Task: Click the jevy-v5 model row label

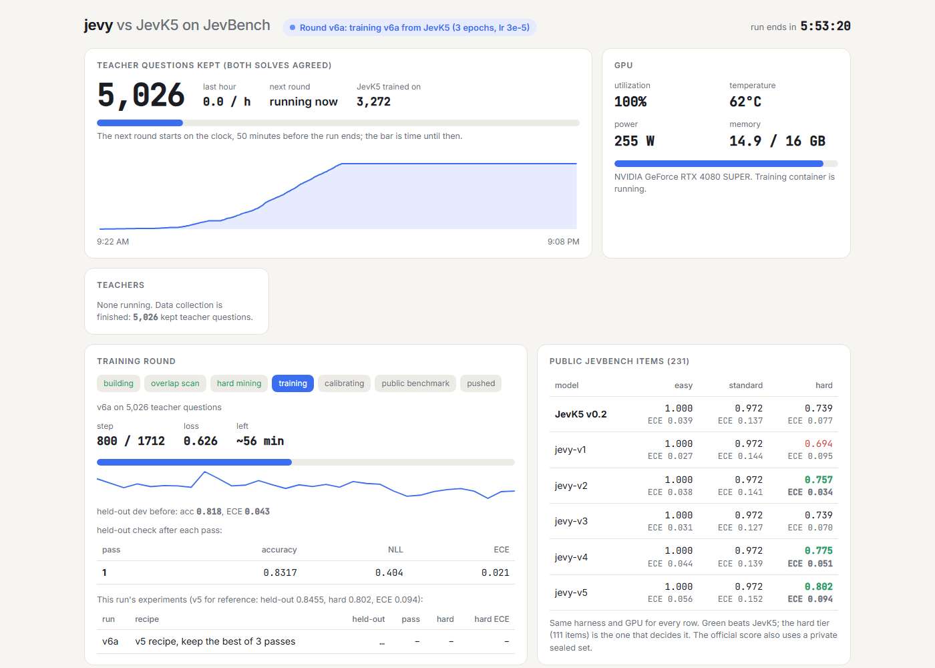Action: [x=571, y=593]
